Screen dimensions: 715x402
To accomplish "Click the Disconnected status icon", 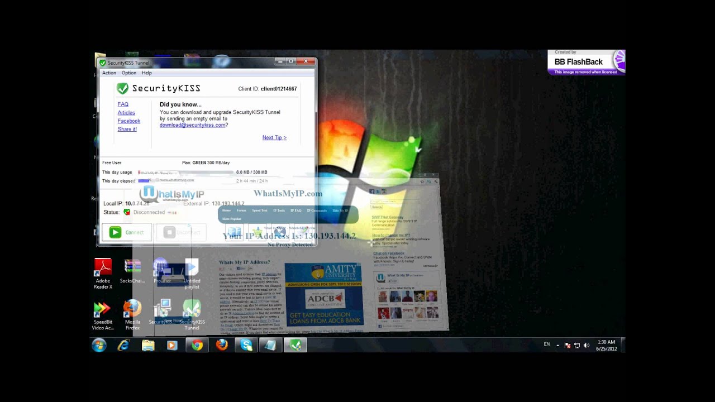I will coord(127,212).
